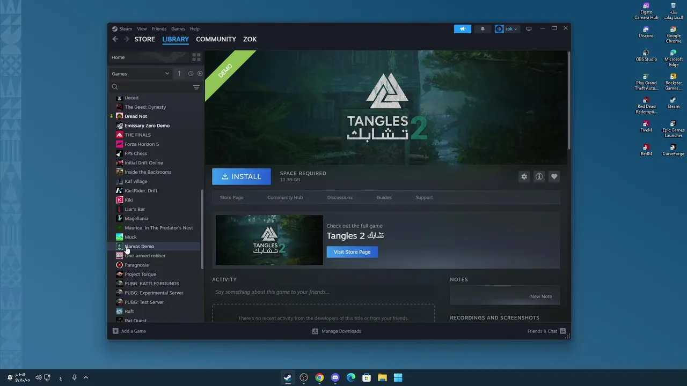Show hidden system tray icons
The image size is (687, 386).
[x=85, y=377]
